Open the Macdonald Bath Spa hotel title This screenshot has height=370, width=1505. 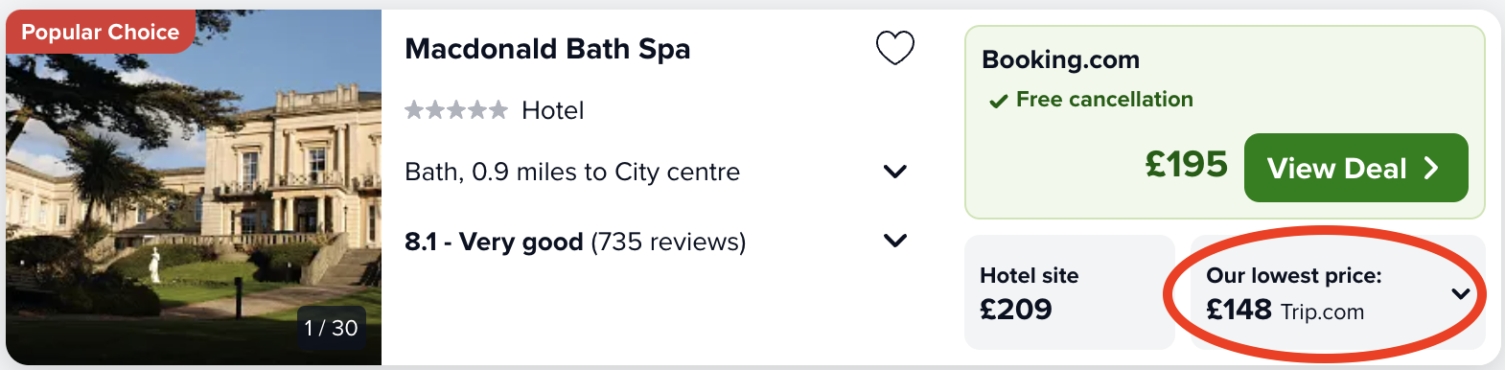pyautogui.click(x=547, y=49)
